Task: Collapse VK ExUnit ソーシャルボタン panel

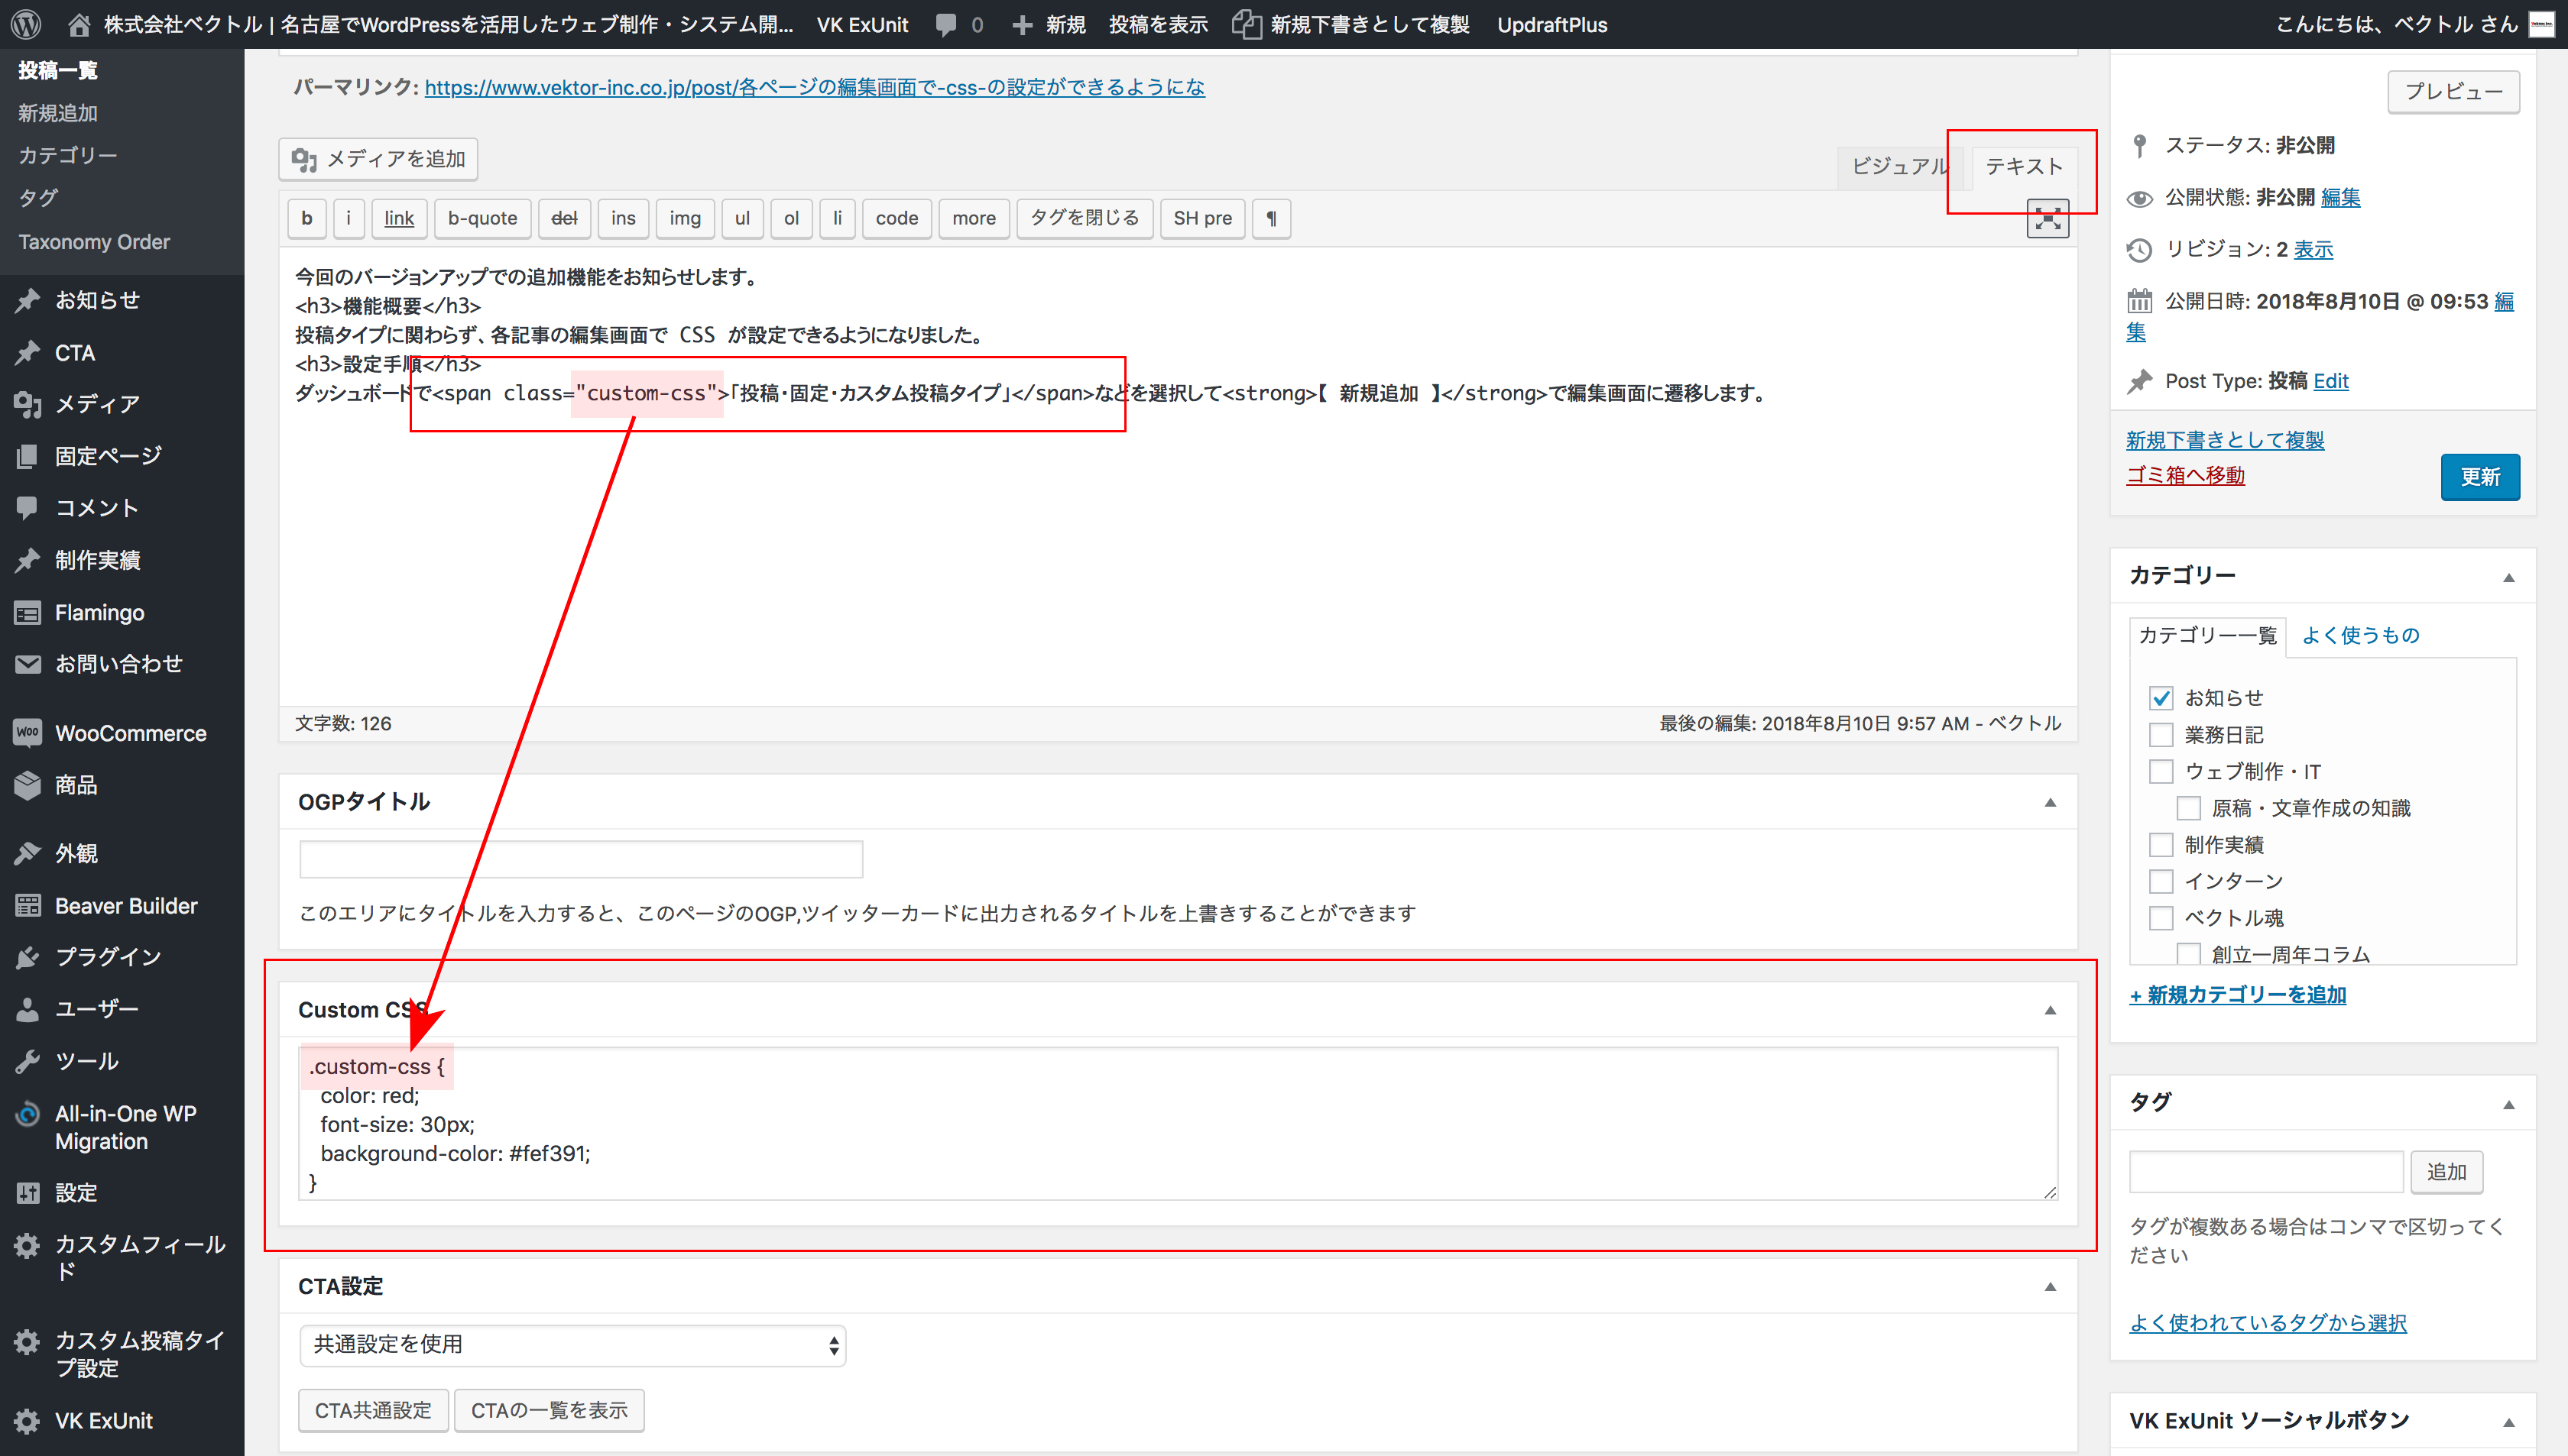Action: [x=2508, y=1422]
